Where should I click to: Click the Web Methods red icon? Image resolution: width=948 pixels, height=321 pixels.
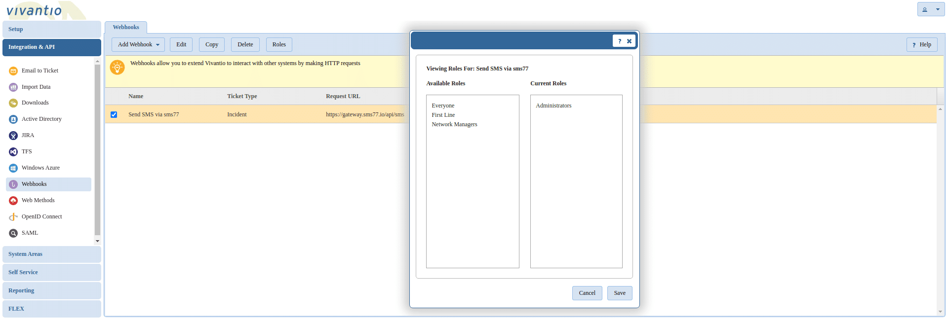coord(13,201)
